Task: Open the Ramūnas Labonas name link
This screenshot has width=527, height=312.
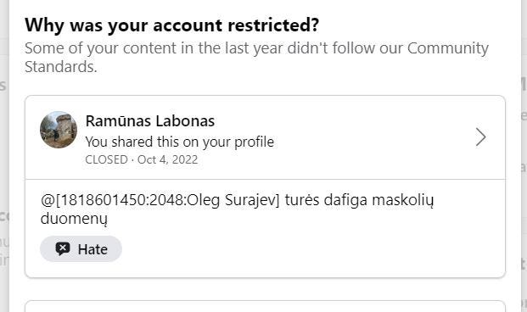Action: pos(150,121)
